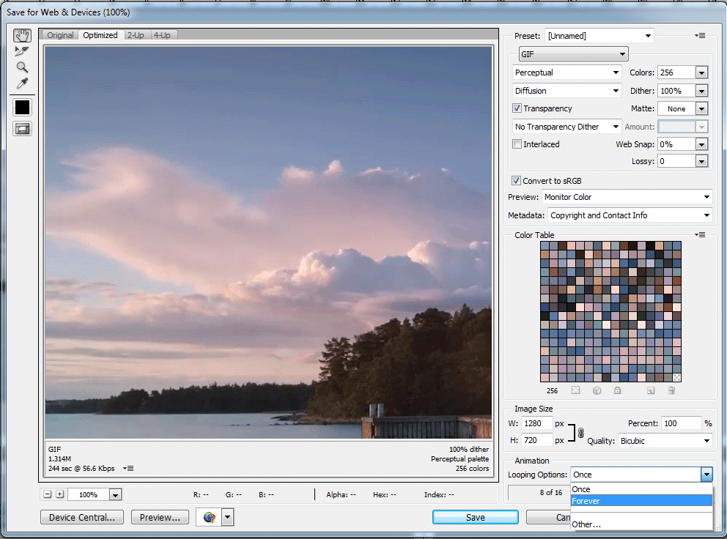The width and height of the screenshot is (727, 539).
Task: Click the Save button
Action: pyautogui.click(x=475, y=518)
